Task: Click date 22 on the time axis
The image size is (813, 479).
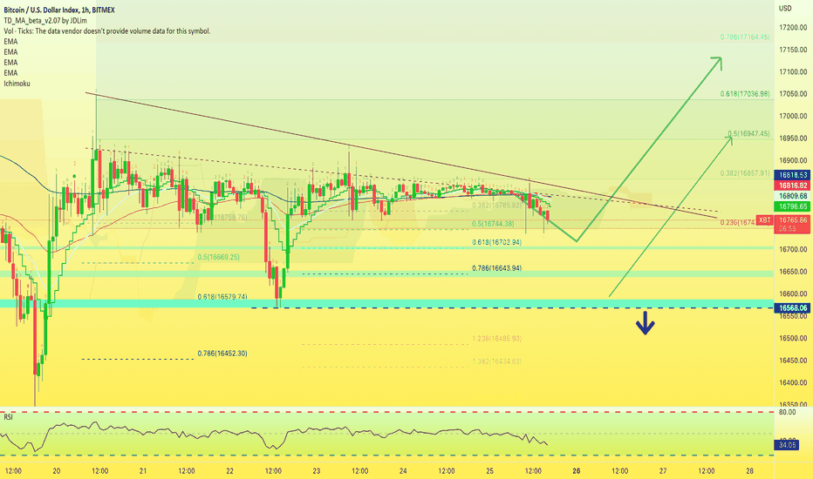Action: (229, 470)
